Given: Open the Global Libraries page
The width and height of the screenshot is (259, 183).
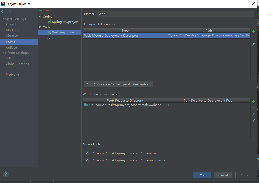Looking at the screenshot, I should coord(17,64).
